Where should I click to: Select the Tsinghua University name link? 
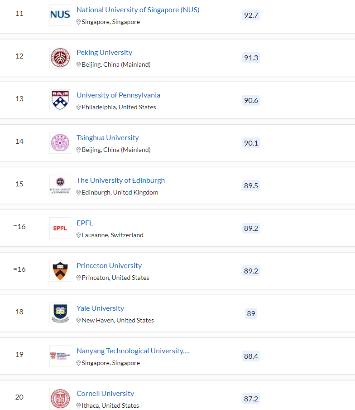[107, 138]
